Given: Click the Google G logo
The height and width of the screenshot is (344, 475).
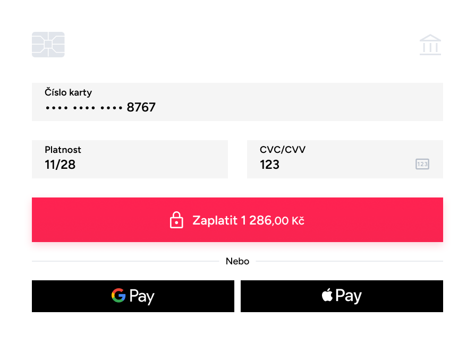Looking at the screenshot, I should (118, 295).
